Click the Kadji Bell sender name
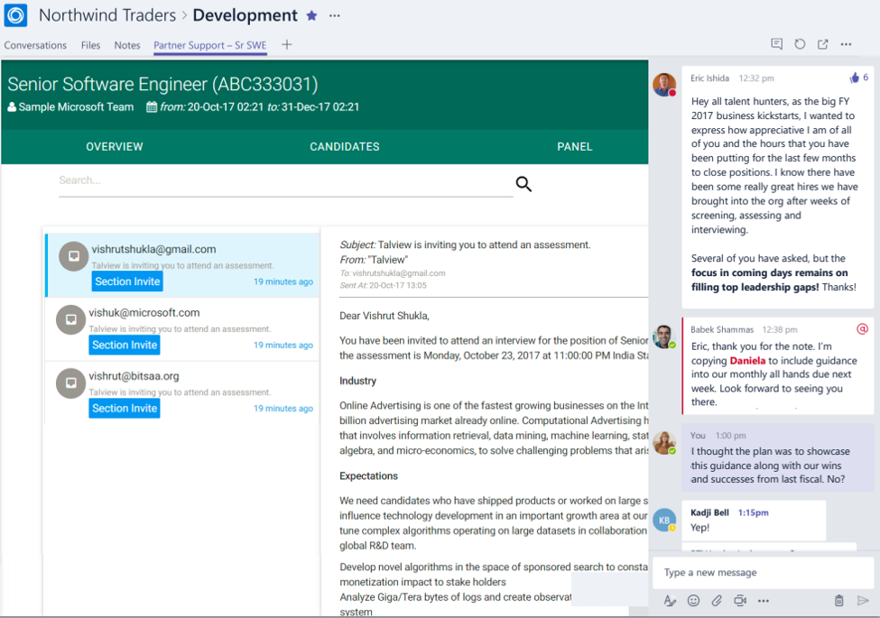 pos(709,512)
